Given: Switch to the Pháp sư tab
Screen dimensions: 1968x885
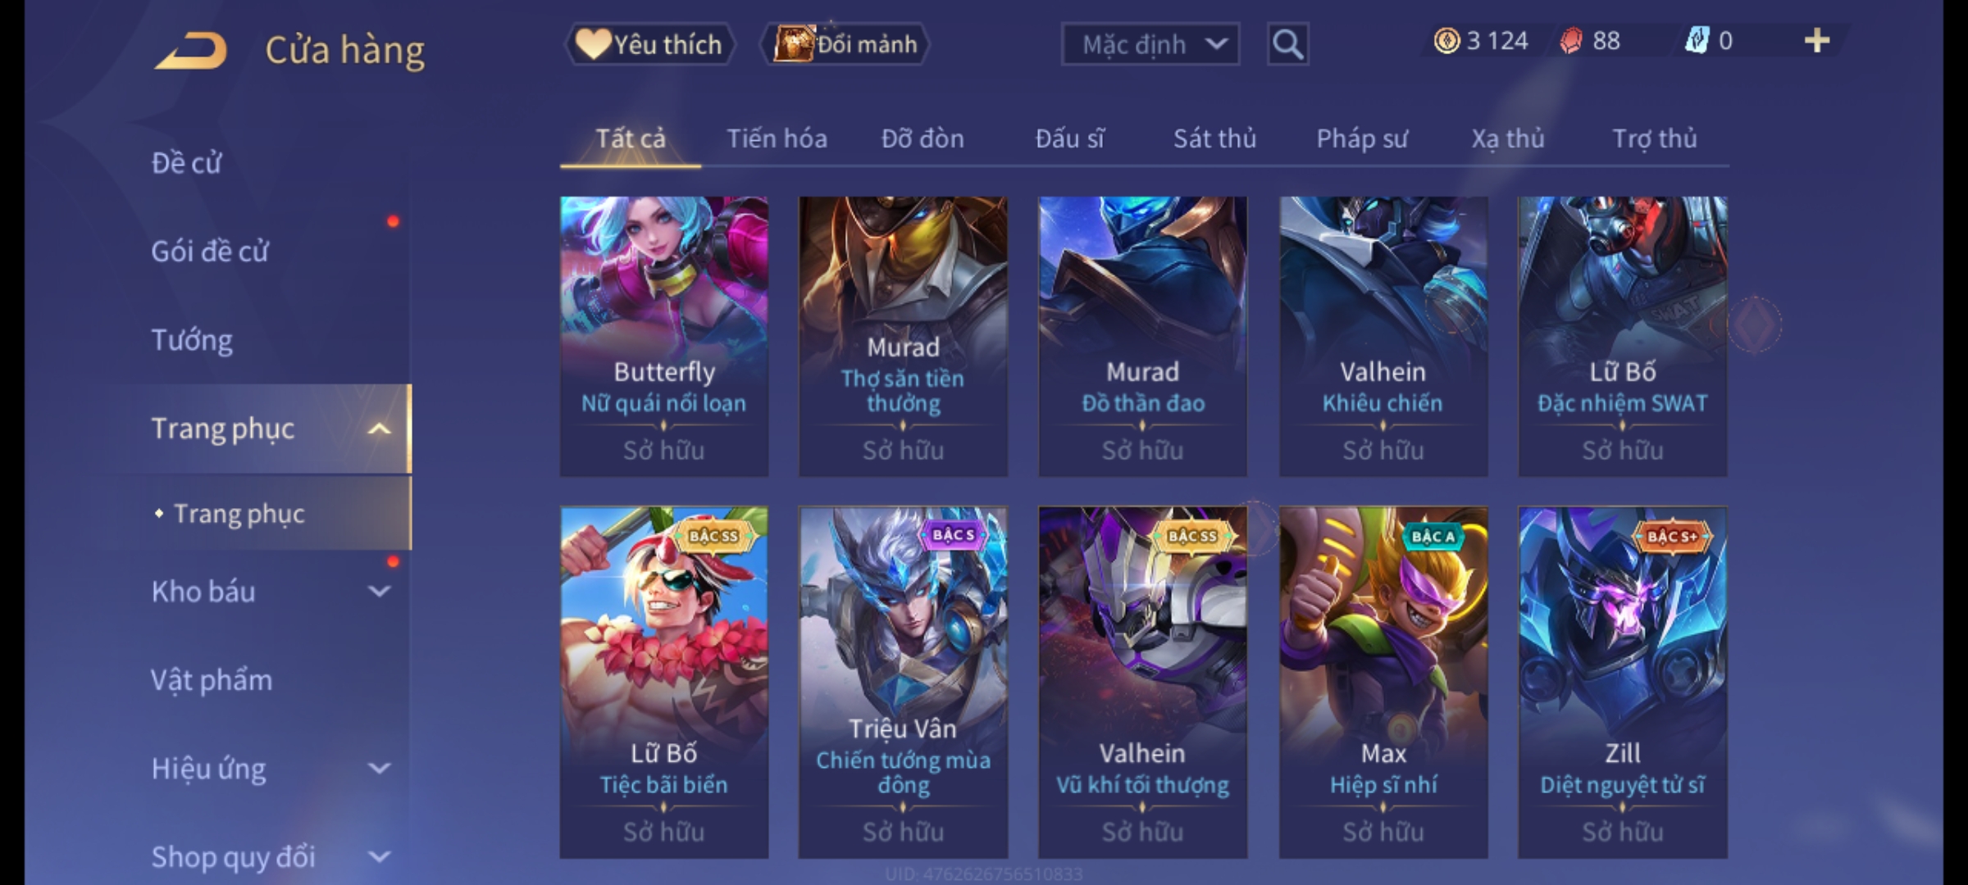Looking at the screenshot, I should pyautogui.click(x=1362, y=138).
